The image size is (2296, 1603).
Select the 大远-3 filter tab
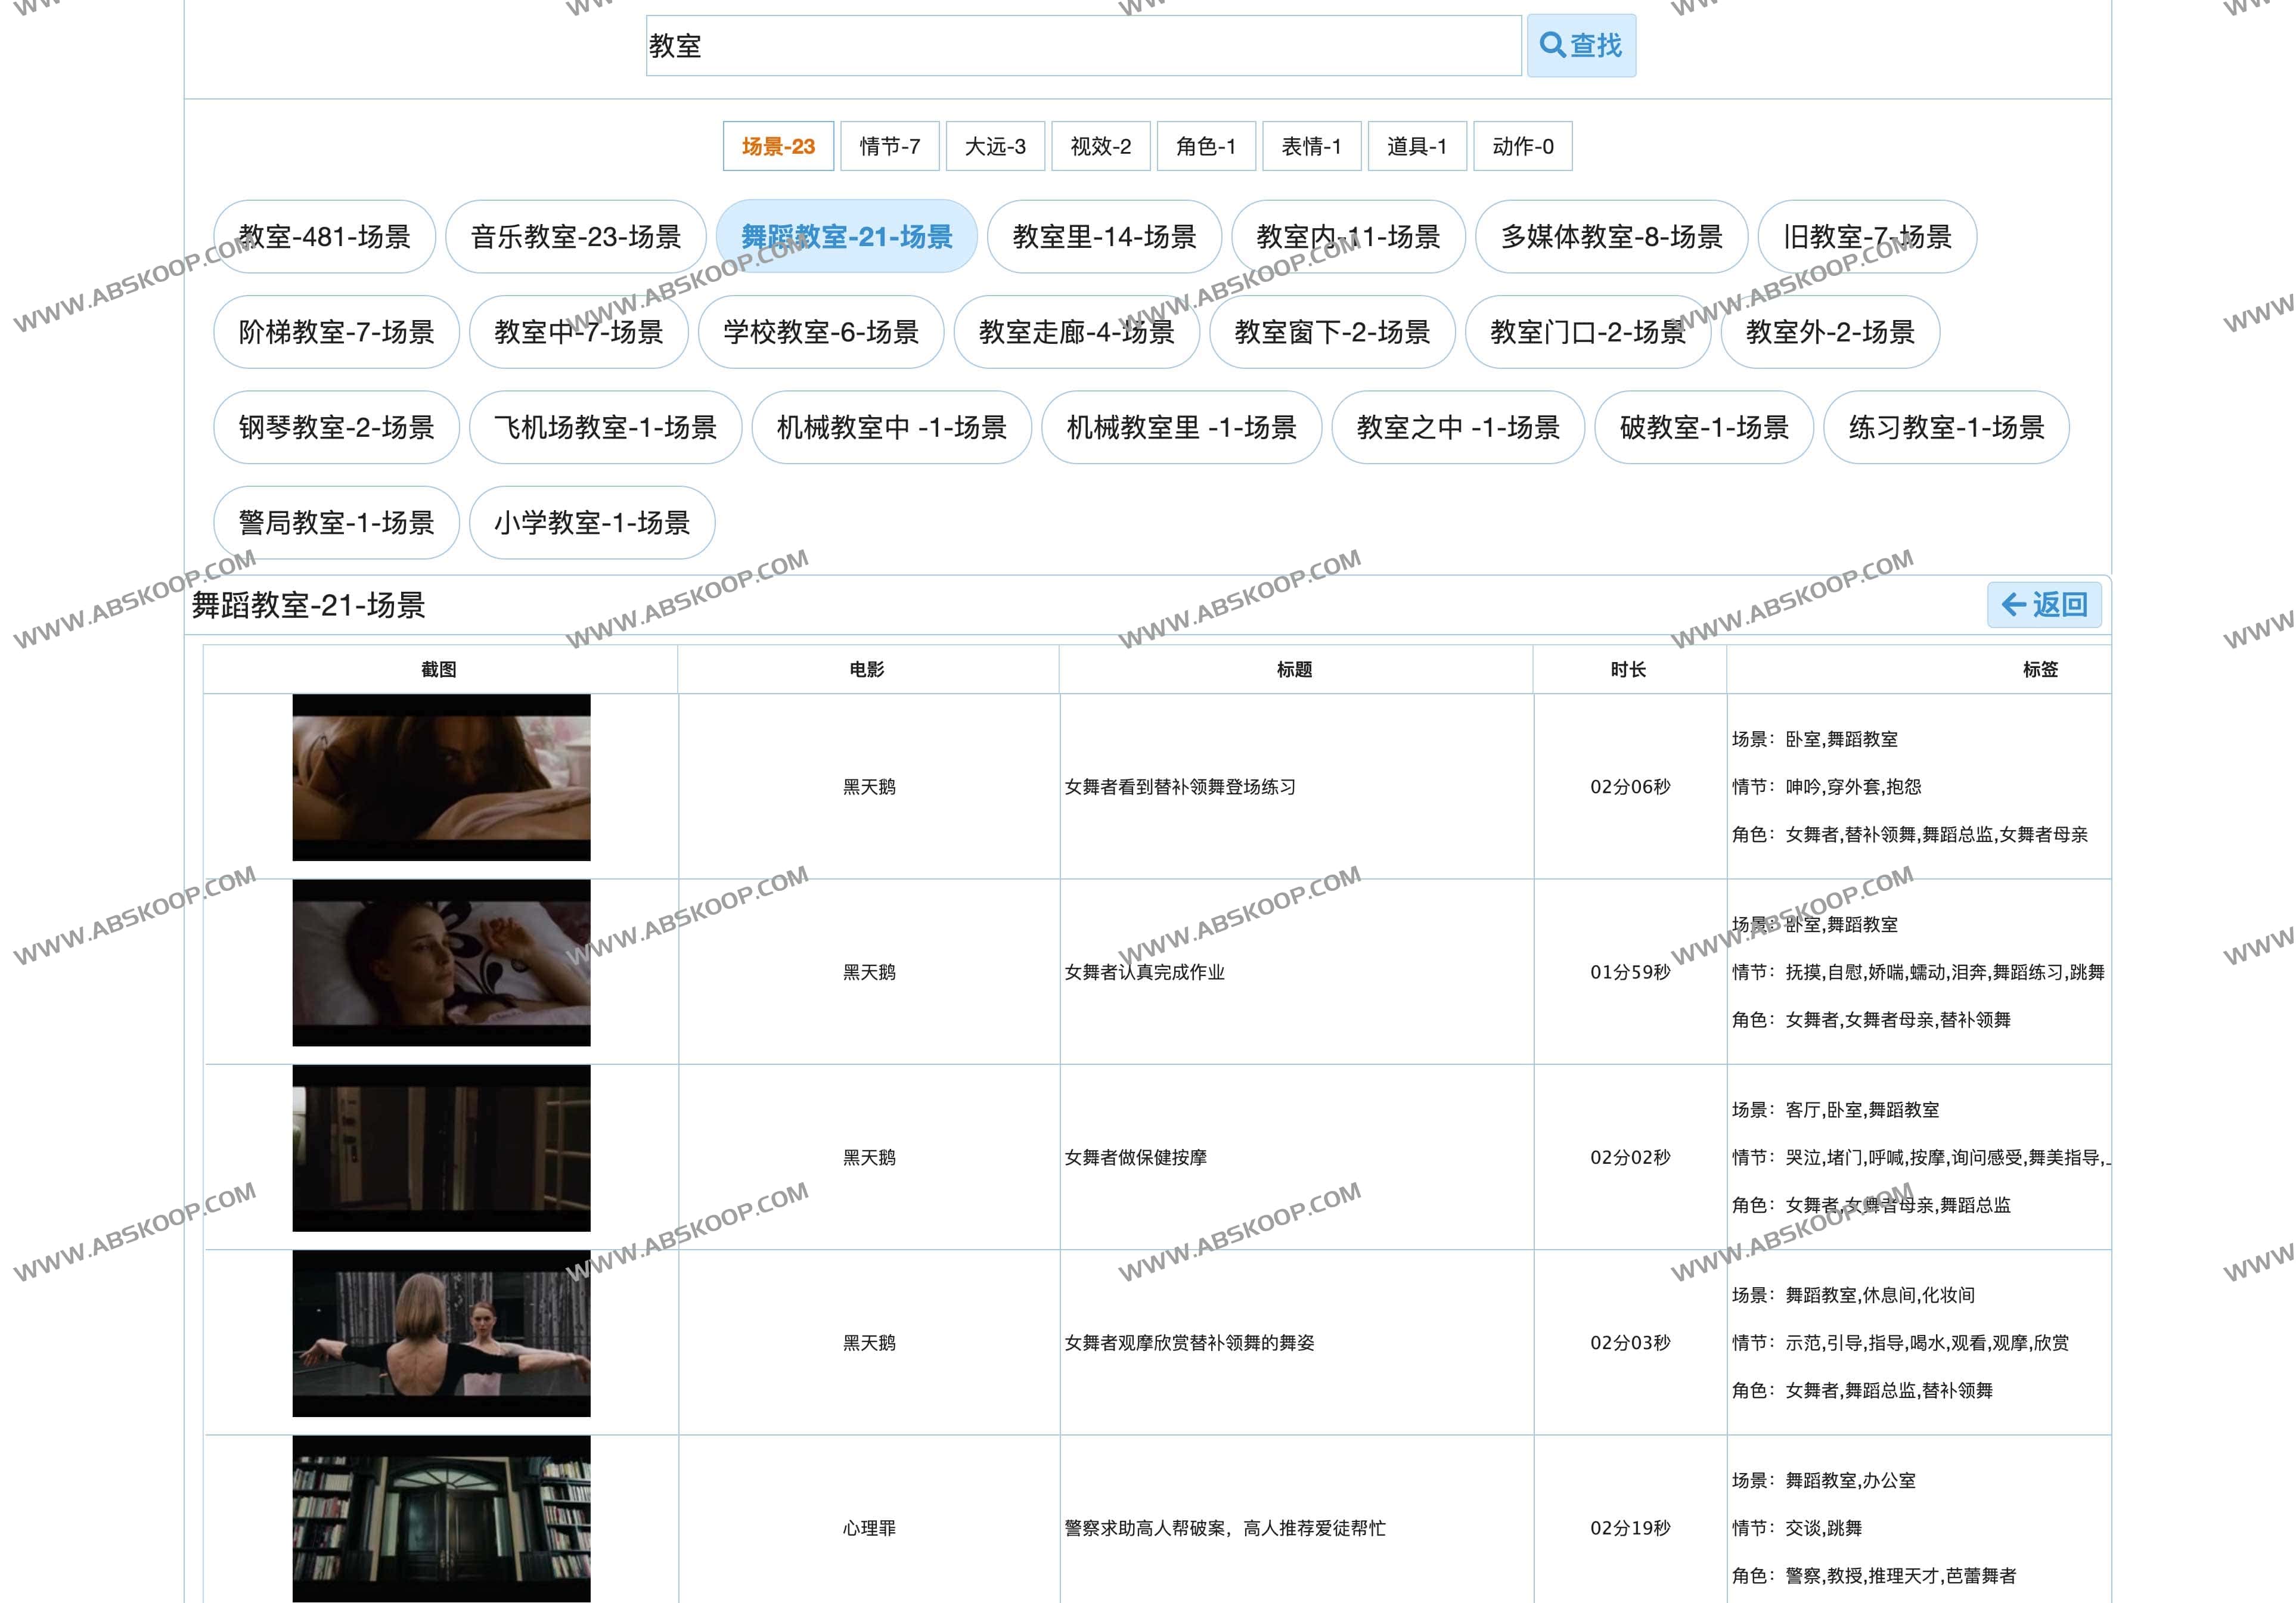pos(995,146)
